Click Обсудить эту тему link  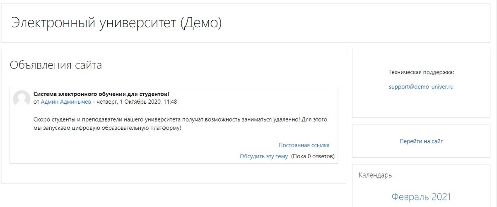click(263, 156)
